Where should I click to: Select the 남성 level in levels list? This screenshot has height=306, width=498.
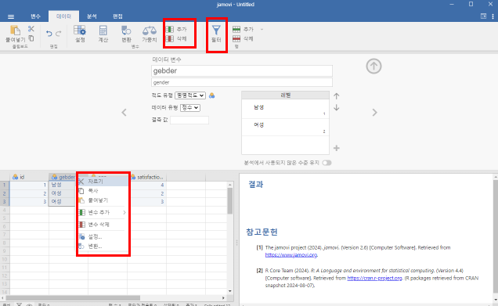click(285, 109)
